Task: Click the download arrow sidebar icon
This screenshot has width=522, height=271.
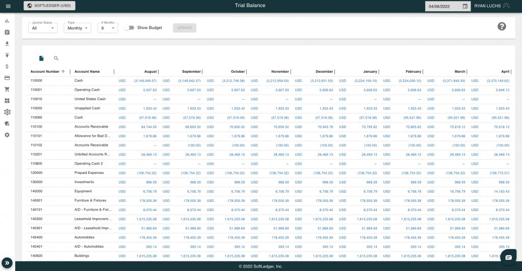Action: pyautogui.click(x=7, y=44)
